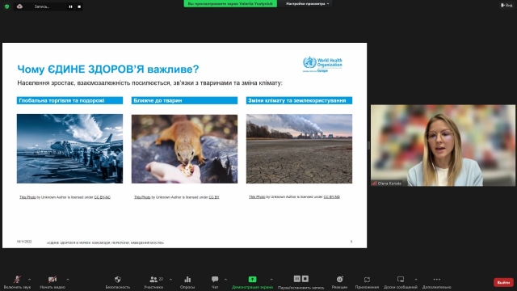Click stop icon in Пауза/остановить запись

point(305,279)
